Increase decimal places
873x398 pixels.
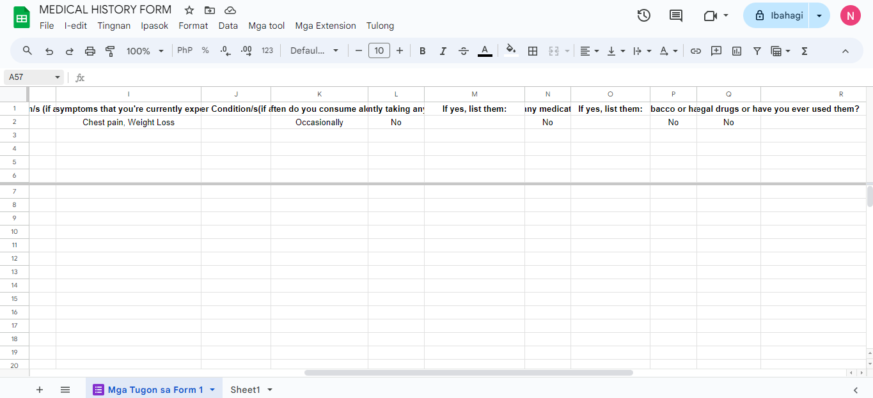point(246,50)
